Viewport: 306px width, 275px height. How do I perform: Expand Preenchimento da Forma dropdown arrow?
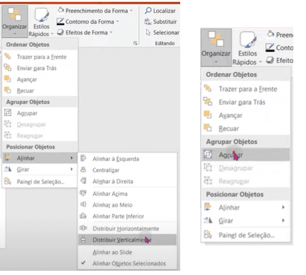[131, 10]
